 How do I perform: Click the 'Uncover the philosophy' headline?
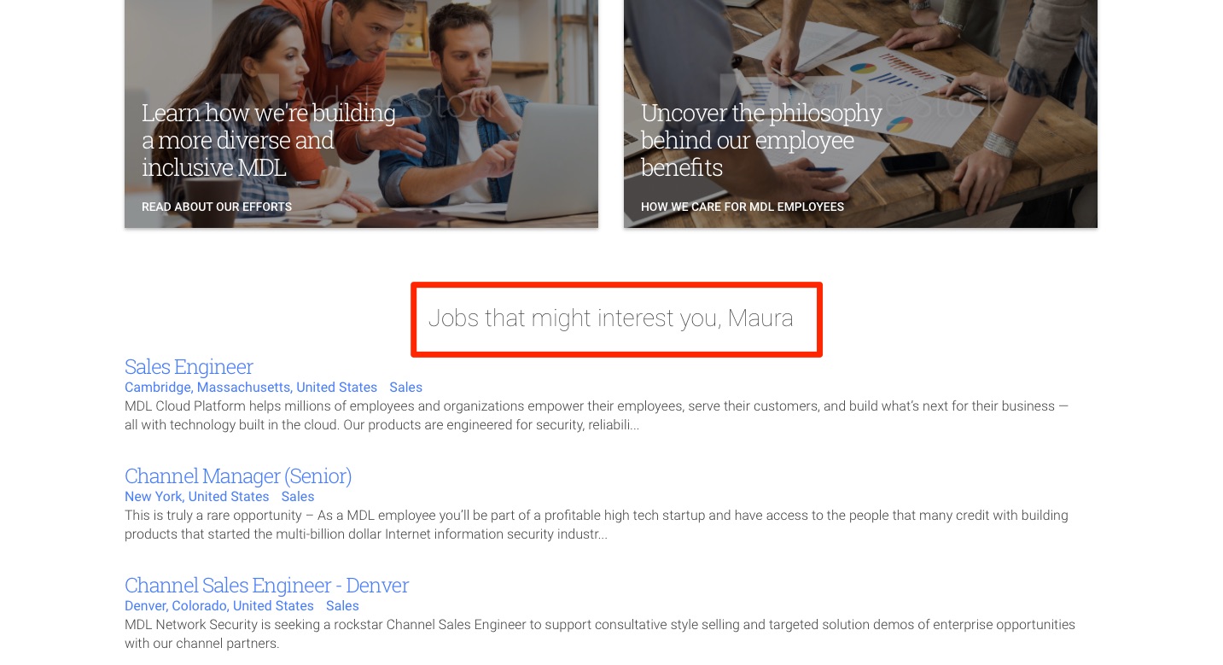(x=761, y=140)
